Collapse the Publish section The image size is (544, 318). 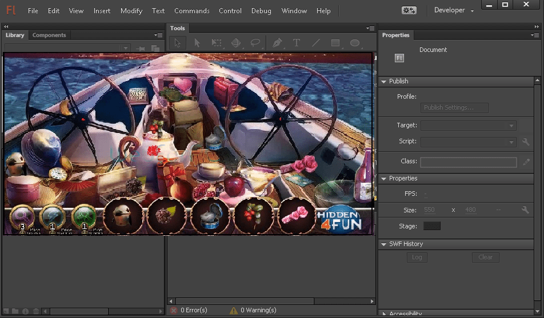384,82
